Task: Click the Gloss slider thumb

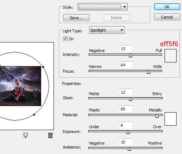Action: (x=130, y=99)
